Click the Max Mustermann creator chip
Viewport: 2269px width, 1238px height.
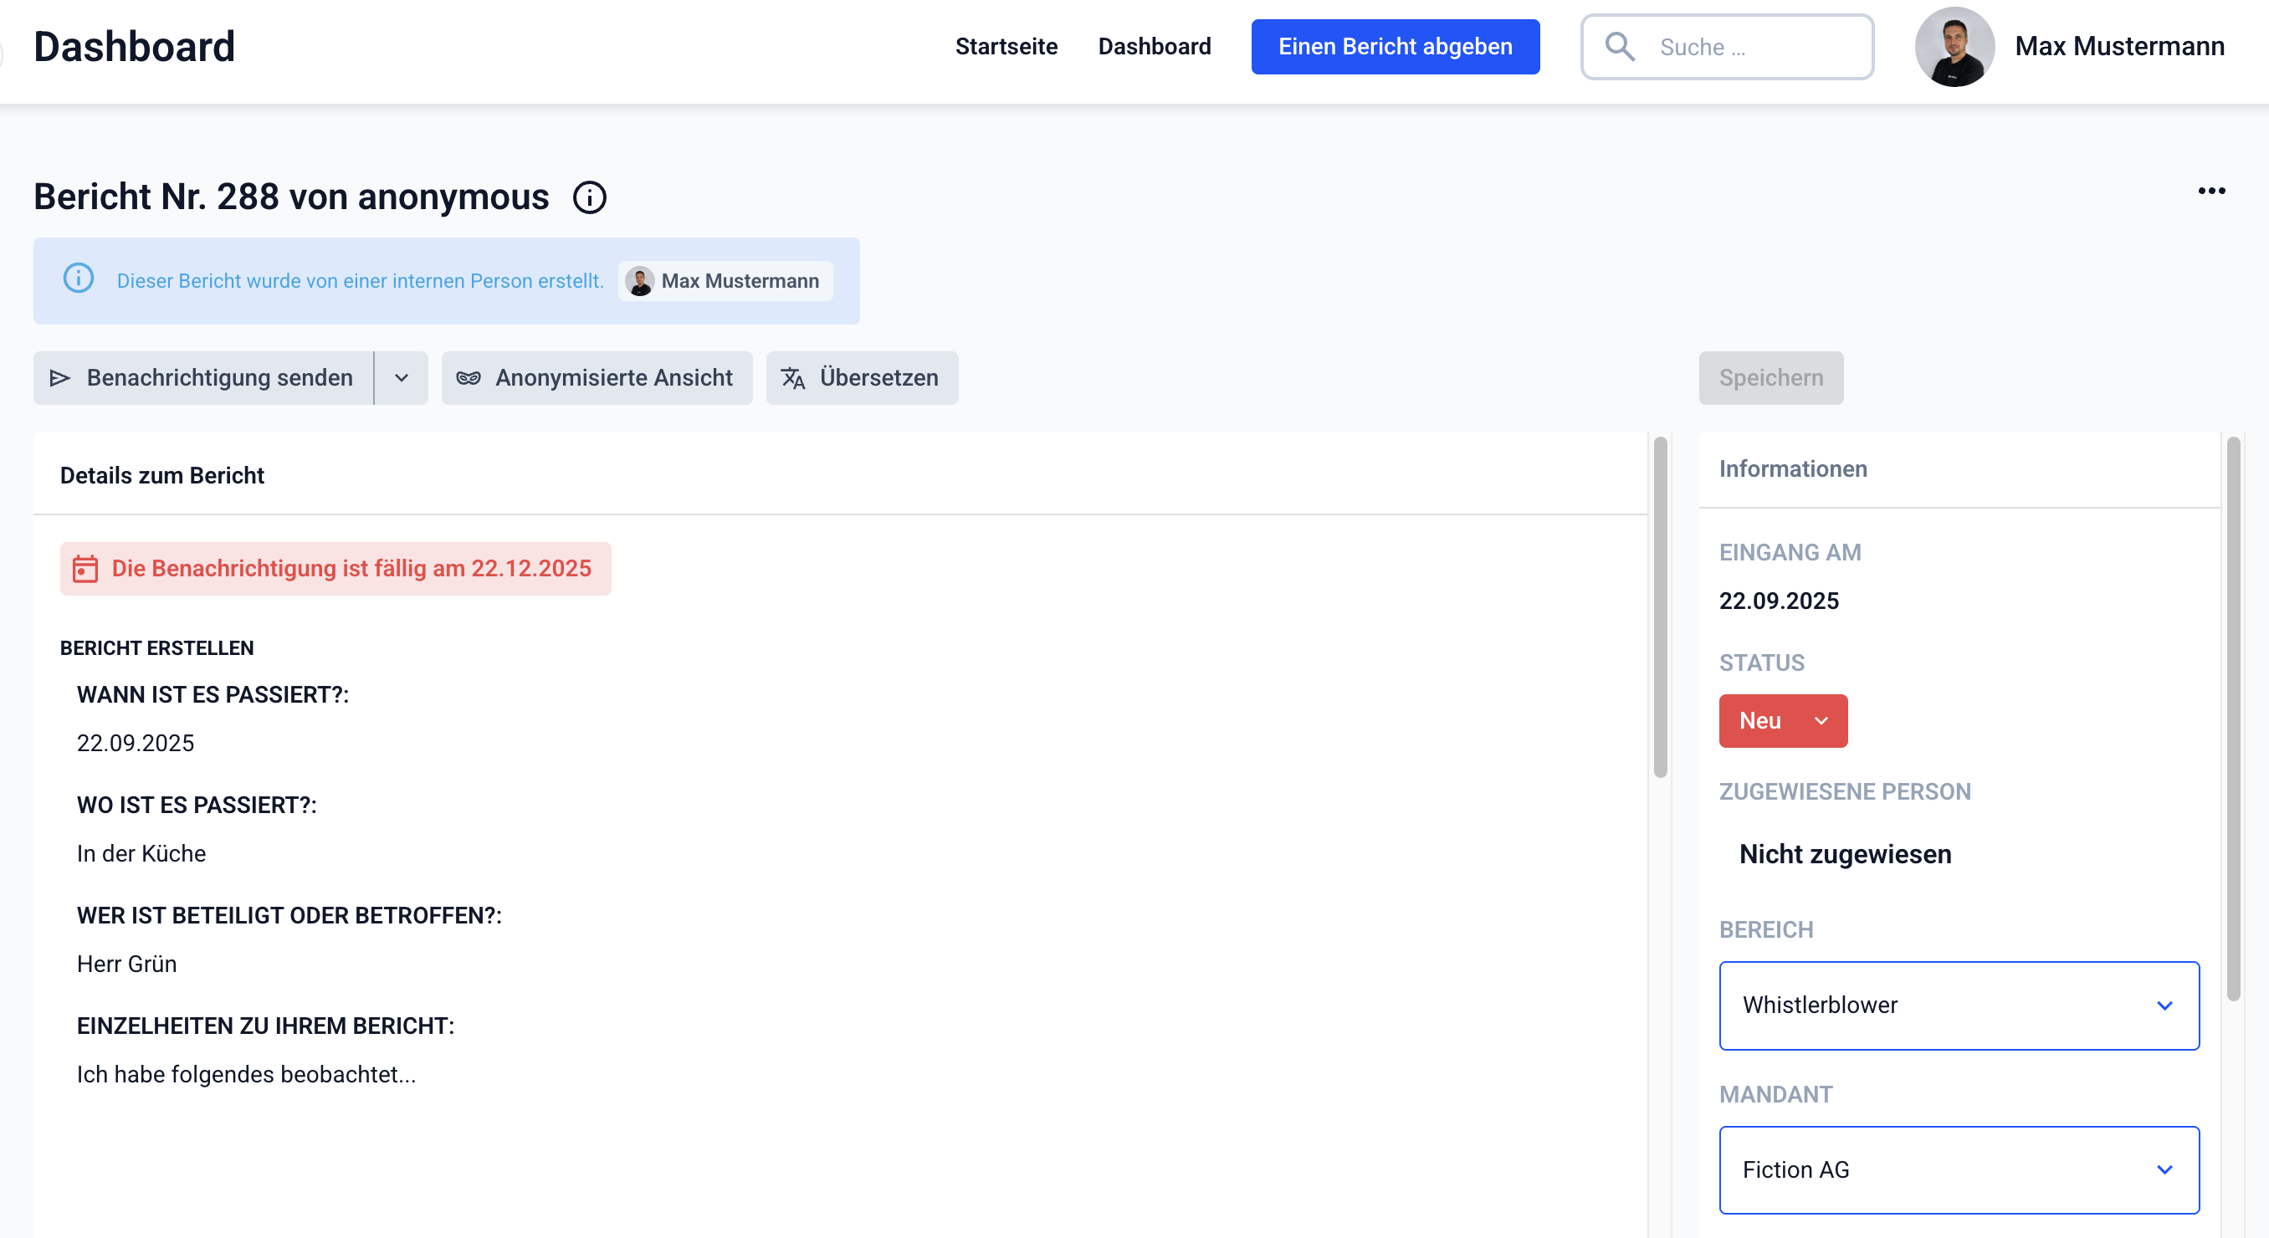(x=725, y=281)
